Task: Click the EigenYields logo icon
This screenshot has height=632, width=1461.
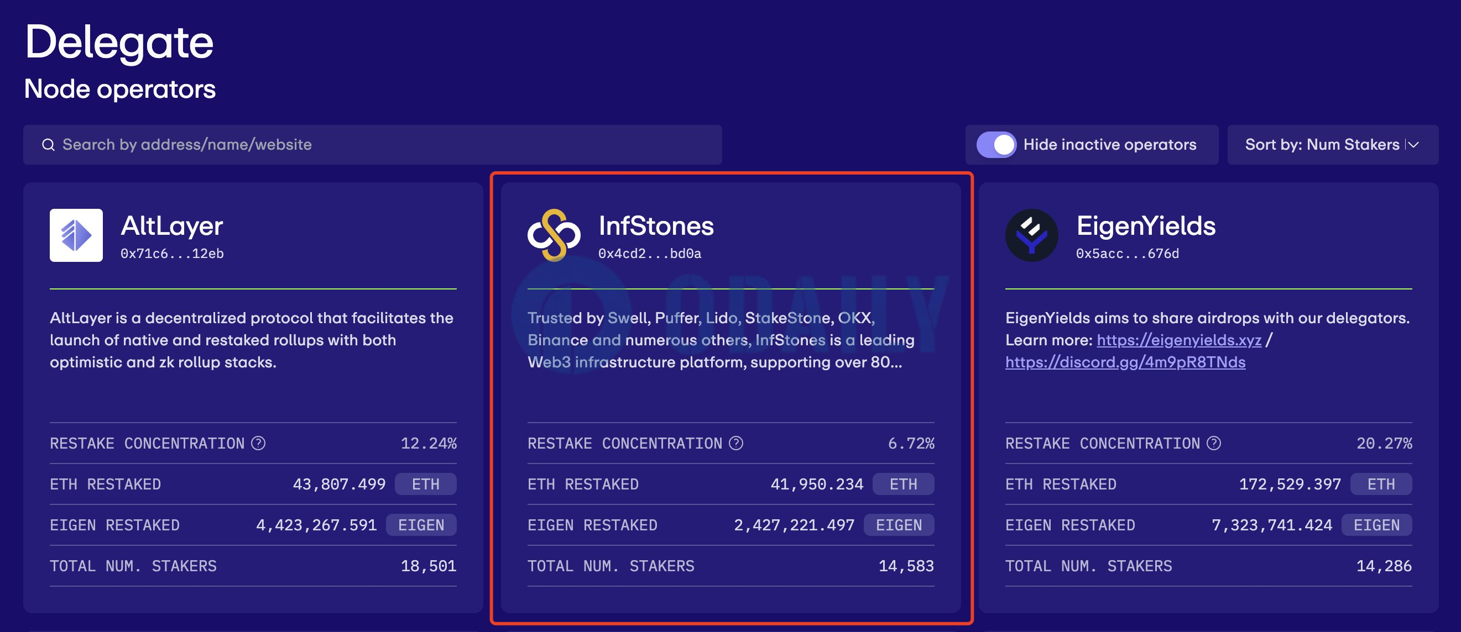Action: tap(1032, 235)
